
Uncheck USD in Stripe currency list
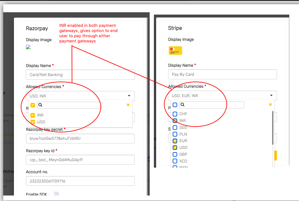(x=175, y=148)
